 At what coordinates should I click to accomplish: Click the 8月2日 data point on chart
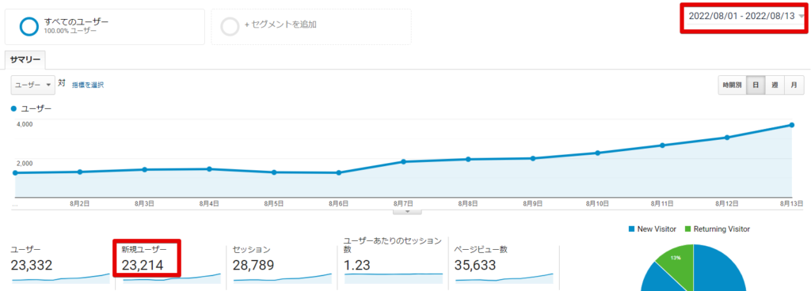coord(80,172)
